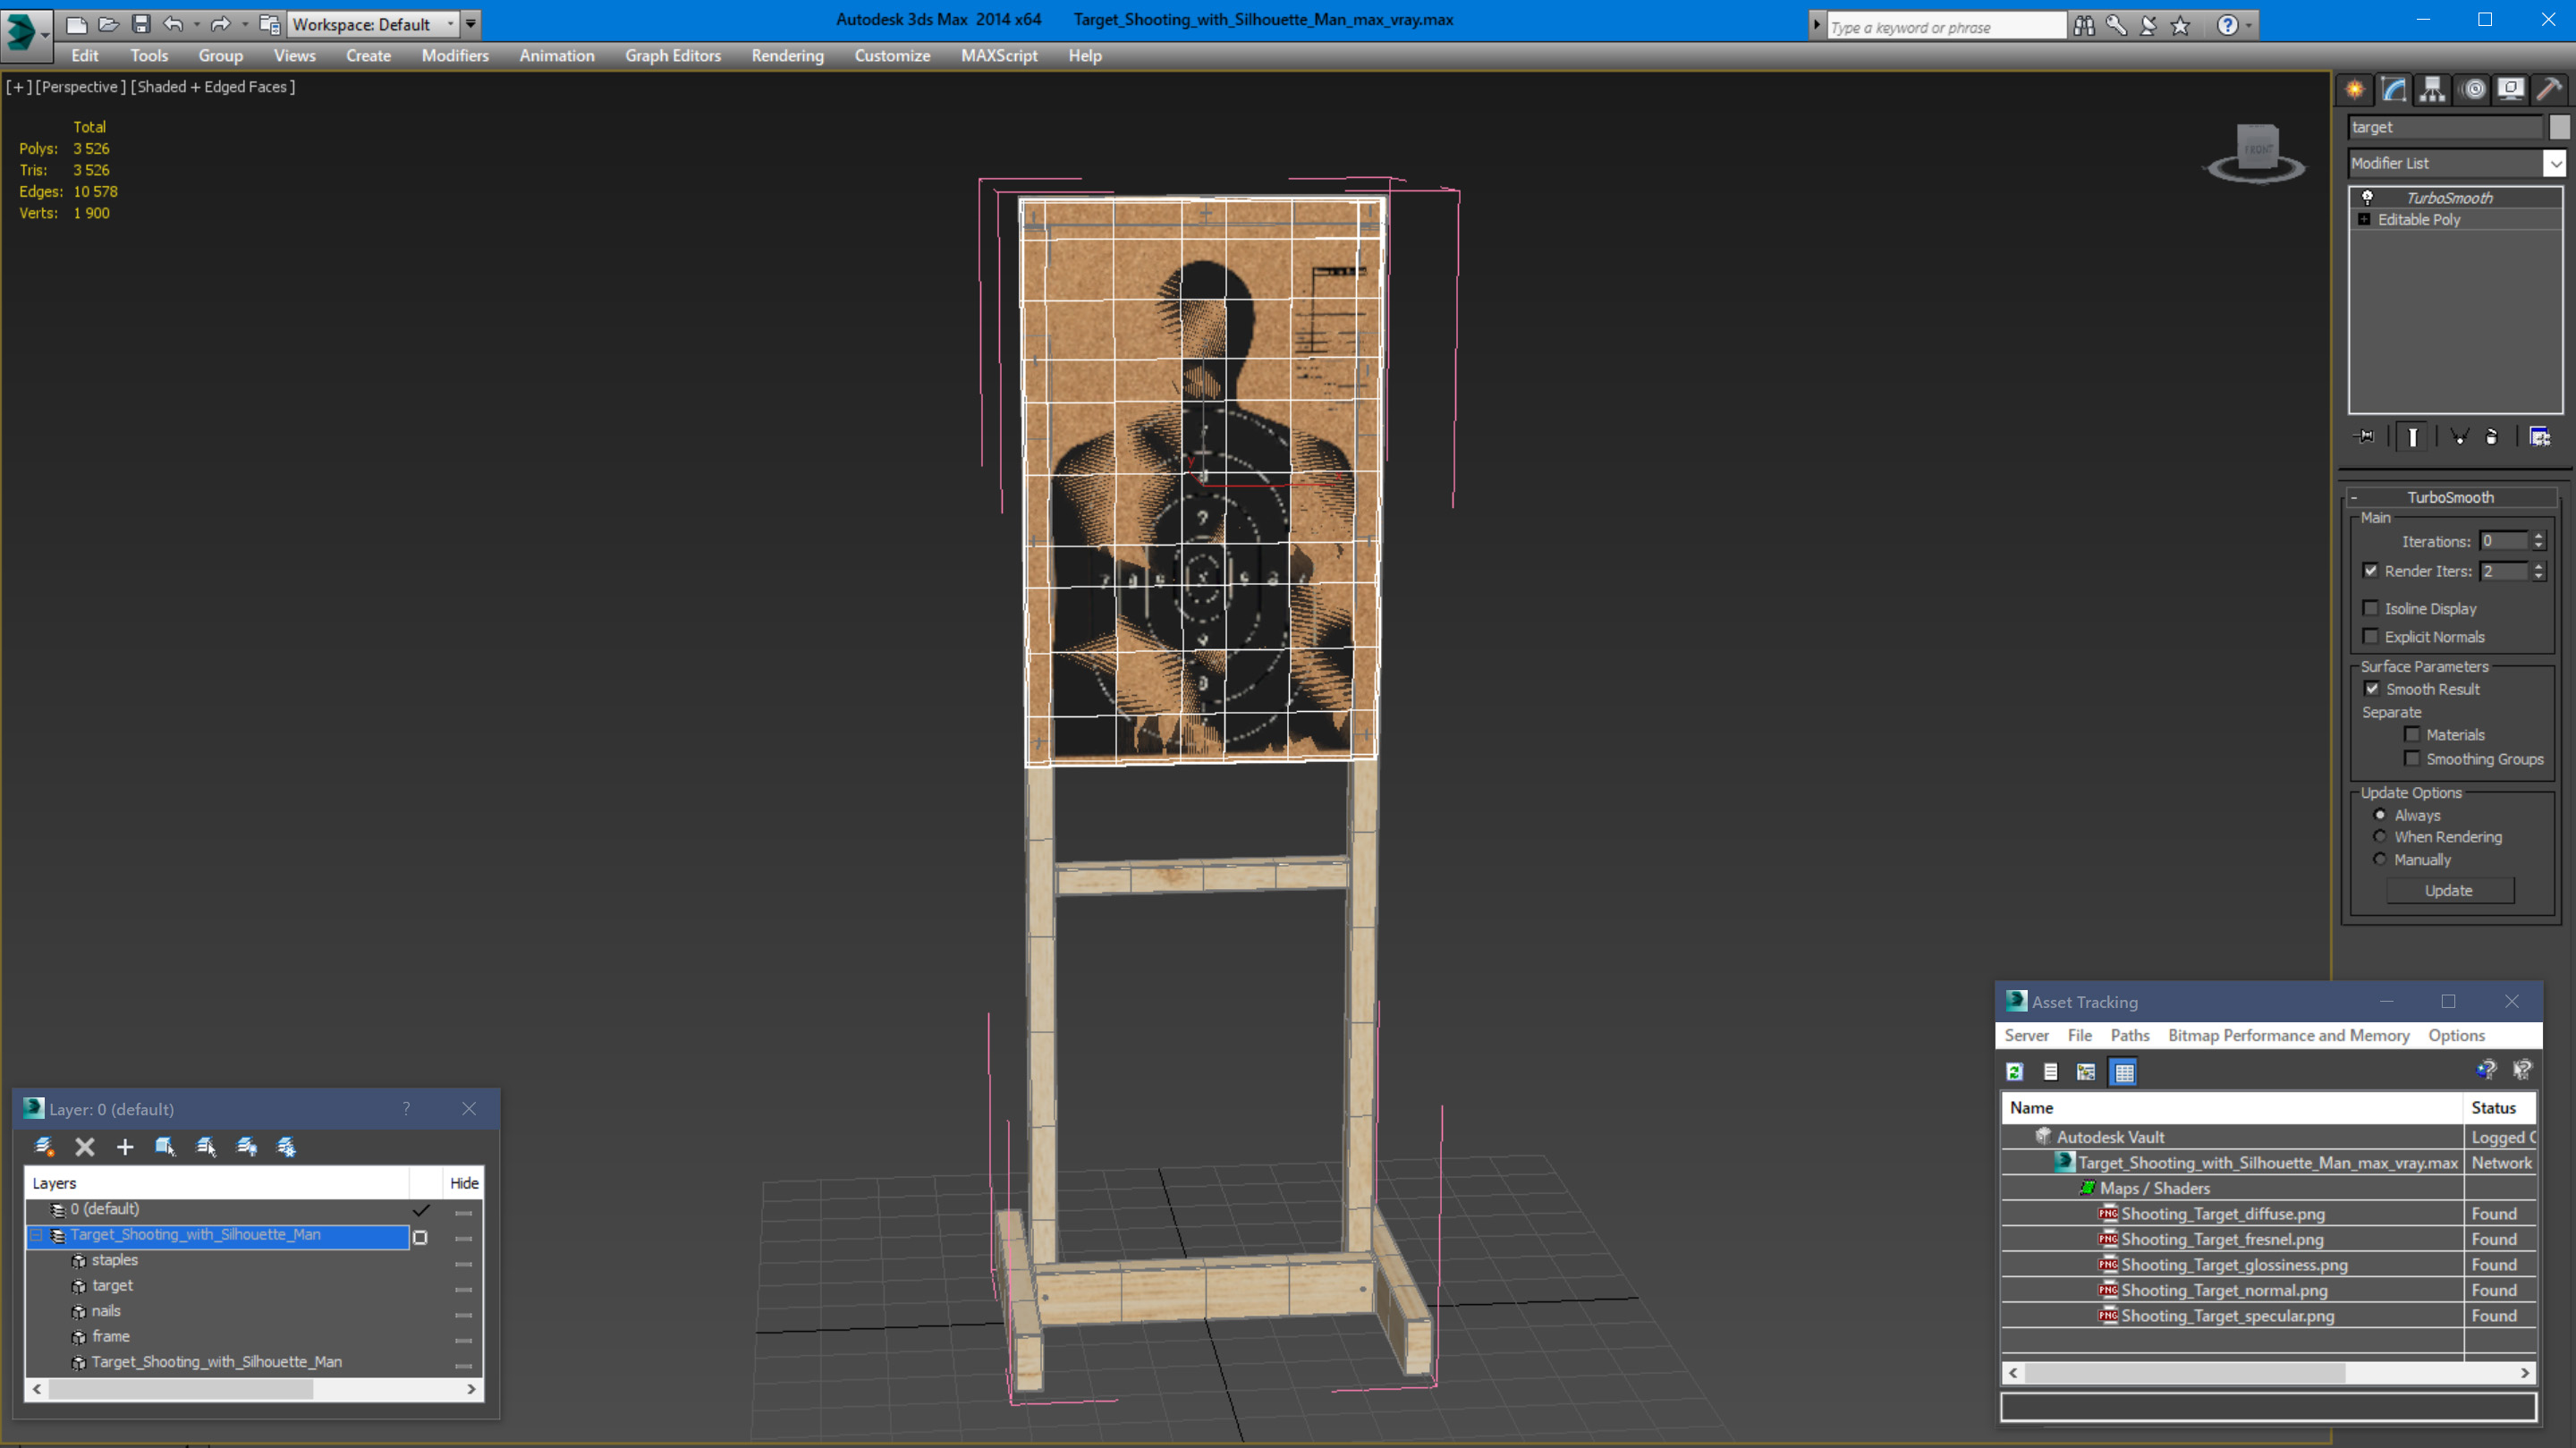This screenshot has height=1448, width=2576.
Task: Open the Create command panel tab
Action: click(2355, 90)
